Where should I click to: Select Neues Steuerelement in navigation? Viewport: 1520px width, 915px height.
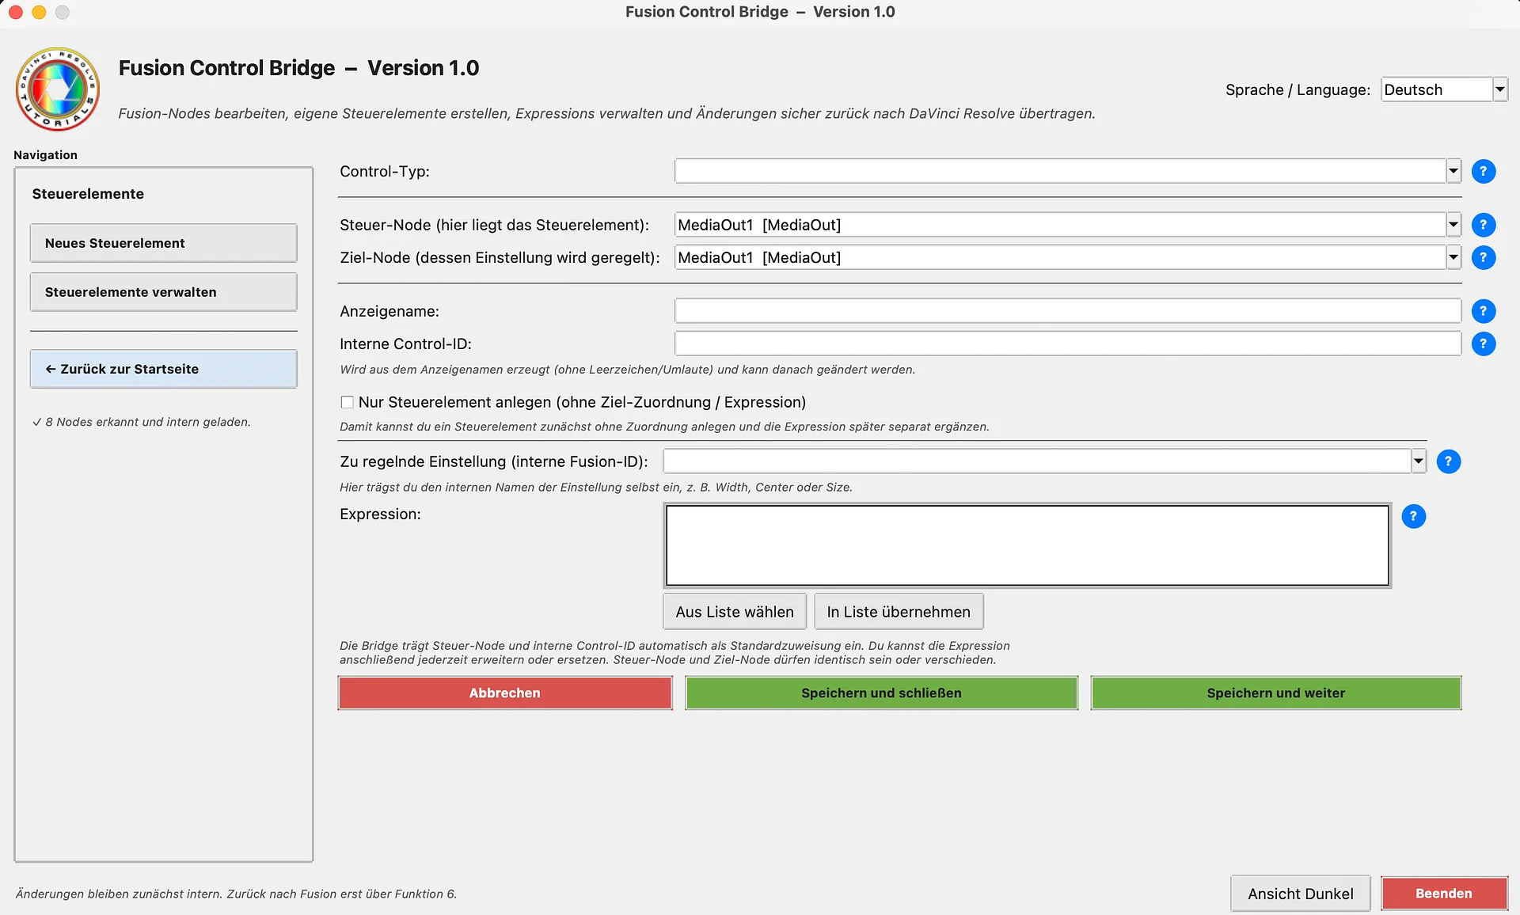pyautogui.click(x=164, y=243)
